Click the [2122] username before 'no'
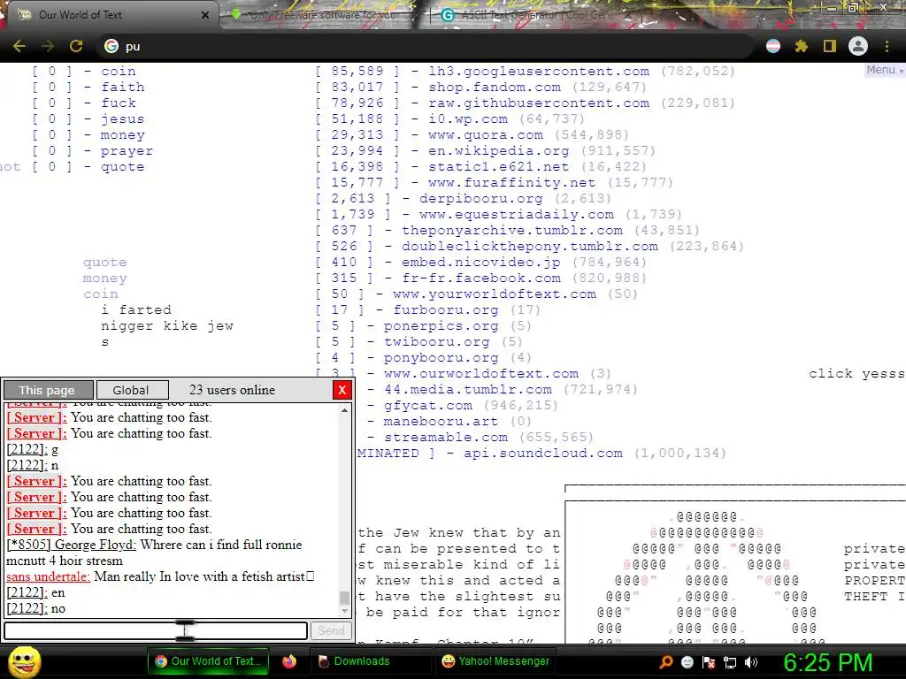Image resolution: width=906 pixels, height=679 pixels. [27, 608]
